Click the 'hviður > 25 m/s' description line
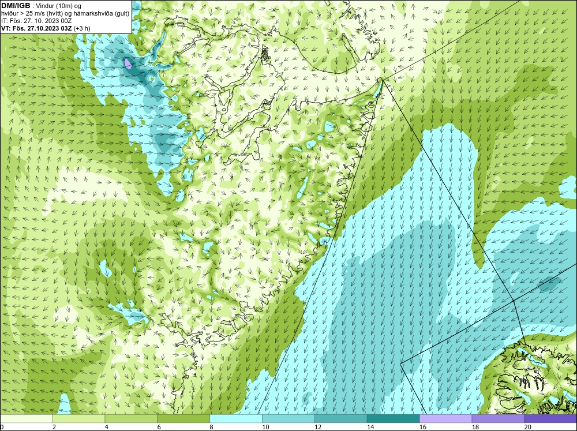Viewport: 577px width, 431px height. pyautogui.click(x=65, y=13)
